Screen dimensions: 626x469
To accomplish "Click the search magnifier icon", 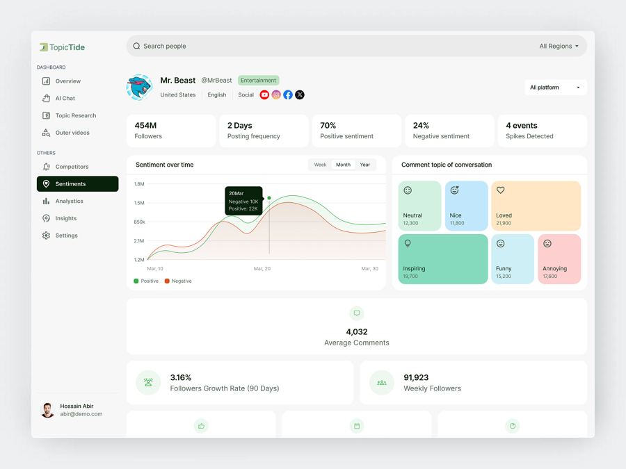I will (x=136, y=46).
